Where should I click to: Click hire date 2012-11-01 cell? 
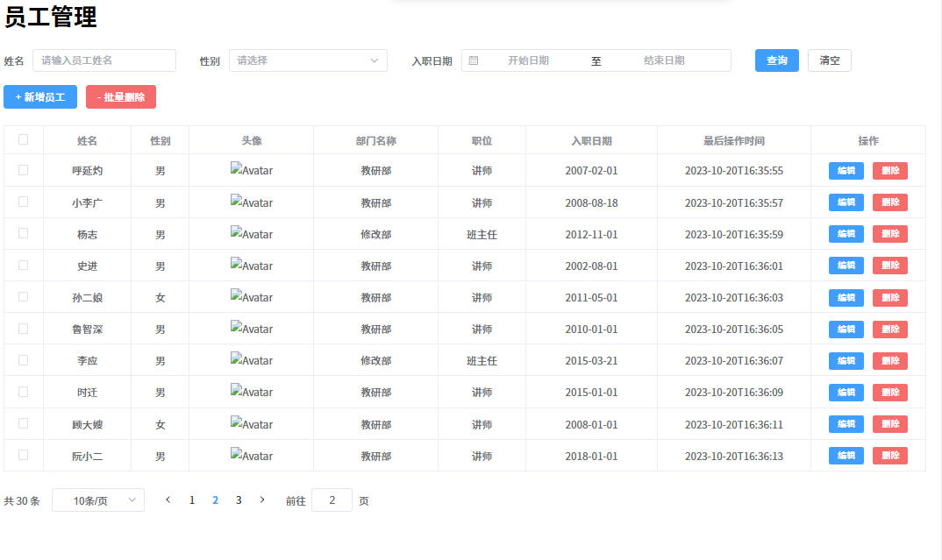point(591,234)
